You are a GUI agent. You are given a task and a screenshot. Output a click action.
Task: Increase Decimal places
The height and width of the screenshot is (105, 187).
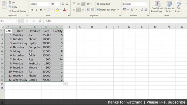(141, 10)
